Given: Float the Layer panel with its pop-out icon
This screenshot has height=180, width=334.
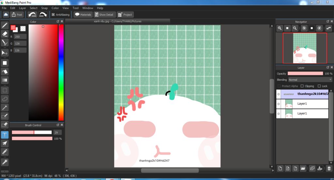Looking at the screenshot, I should [328, 67].
